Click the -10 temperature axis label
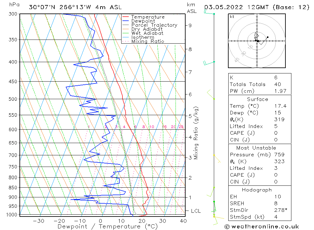The width and height of the screenshot is (314, 230). [80, 221]
